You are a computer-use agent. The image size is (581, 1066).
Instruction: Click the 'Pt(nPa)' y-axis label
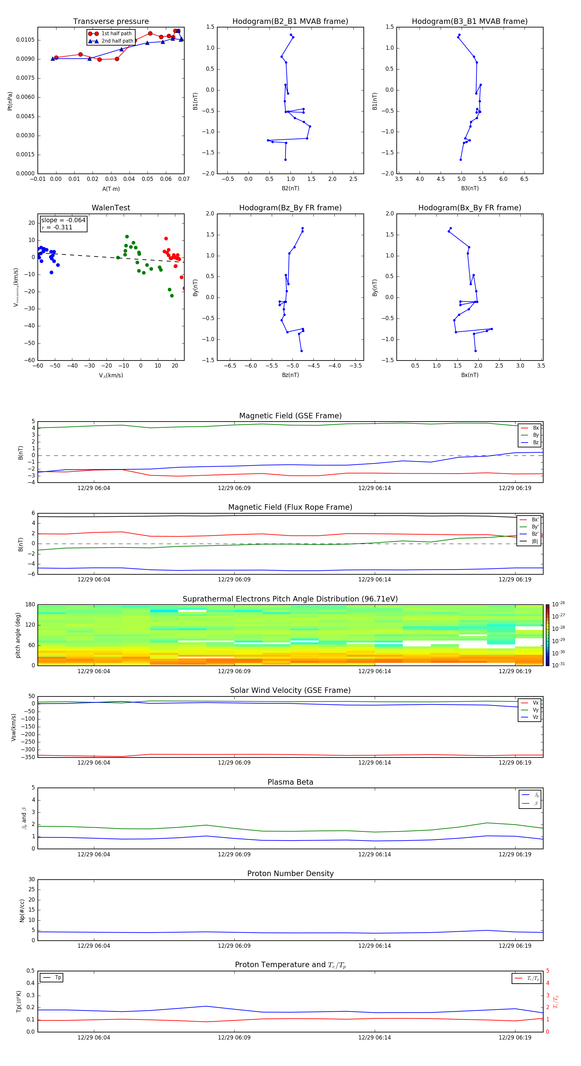coord(10,101)
